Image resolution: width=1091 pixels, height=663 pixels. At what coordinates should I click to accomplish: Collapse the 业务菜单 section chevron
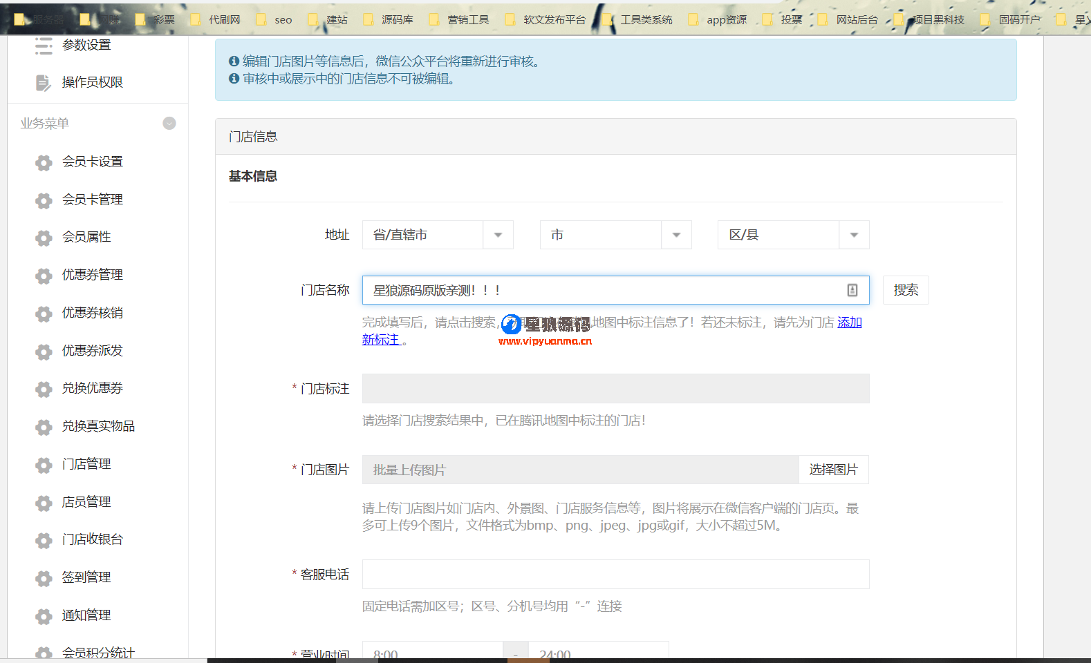tap(169, 123)
